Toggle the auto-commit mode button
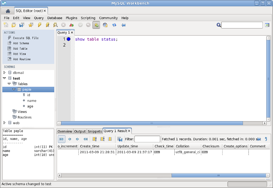Image resolution: width=273 pixels, height=188 pixels. 96,25
